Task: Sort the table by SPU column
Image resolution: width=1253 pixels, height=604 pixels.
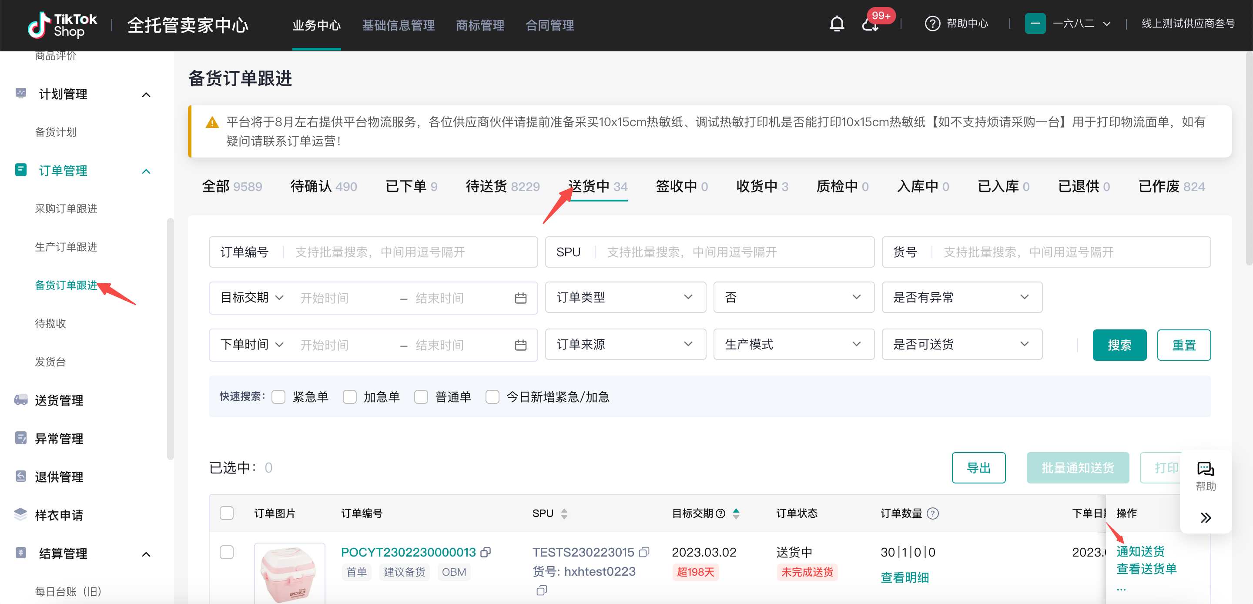Action: tap(564, 513)
